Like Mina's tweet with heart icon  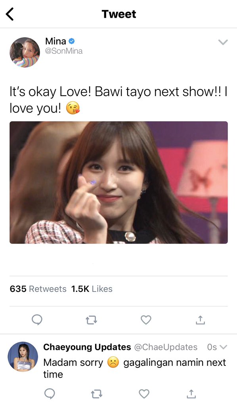(146, 320)
